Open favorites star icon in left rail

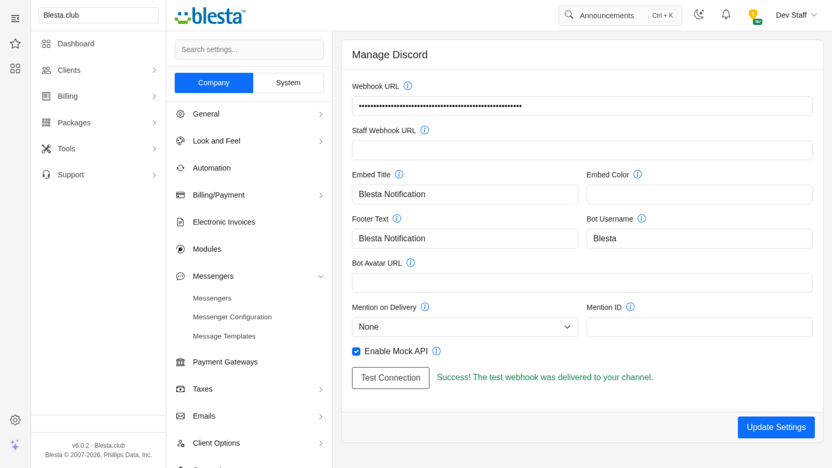pos(15,43)
